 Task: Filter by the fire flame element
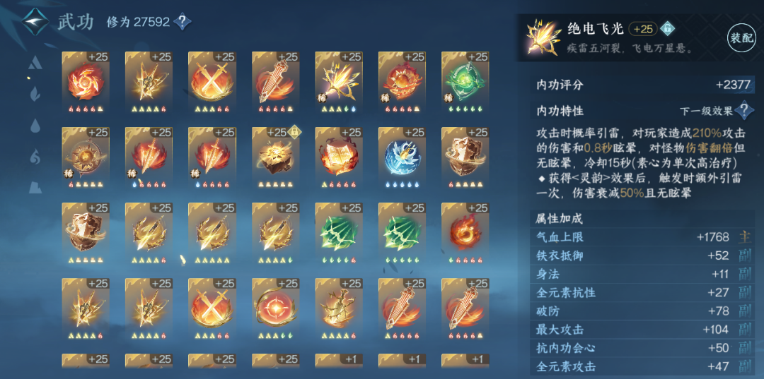(35, 157)
